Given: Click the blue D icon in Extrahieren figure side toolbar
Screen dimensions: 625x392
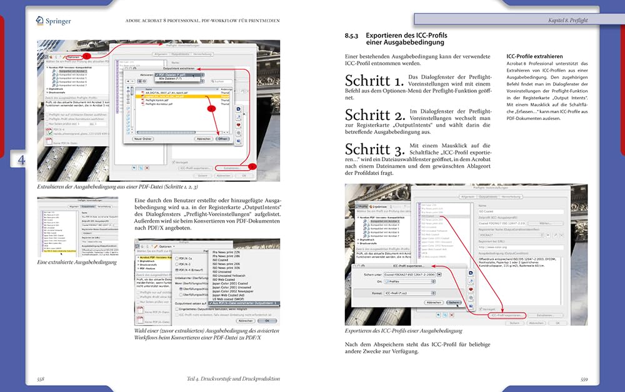Looking at the screenshot, I should (238, 109).
